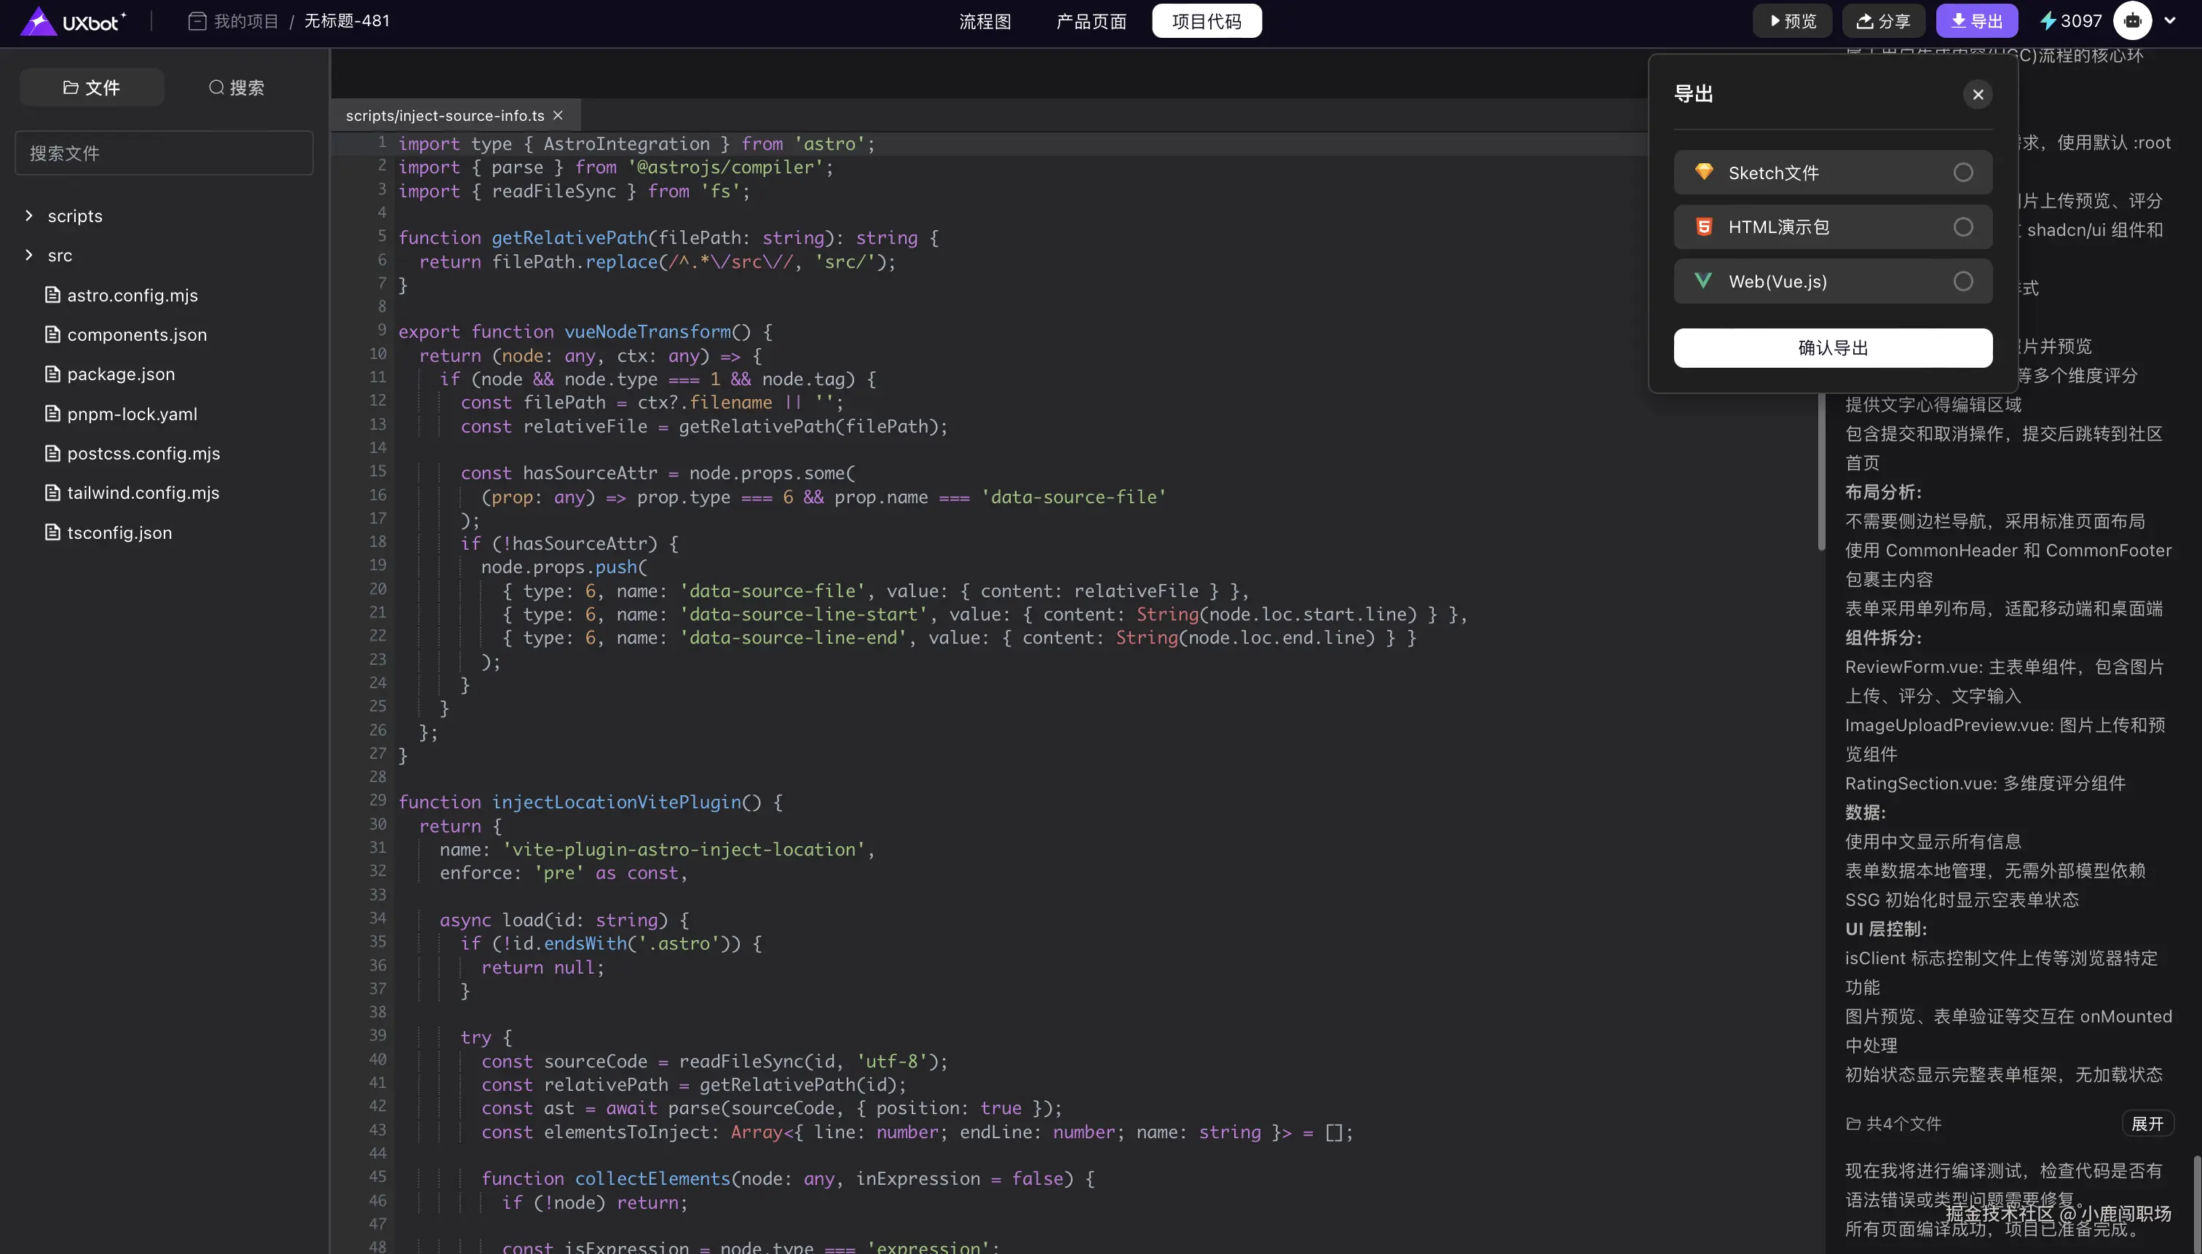2202x1254 pixels.
Task: Click the UXbot logo icon
Action: (38, 20)
